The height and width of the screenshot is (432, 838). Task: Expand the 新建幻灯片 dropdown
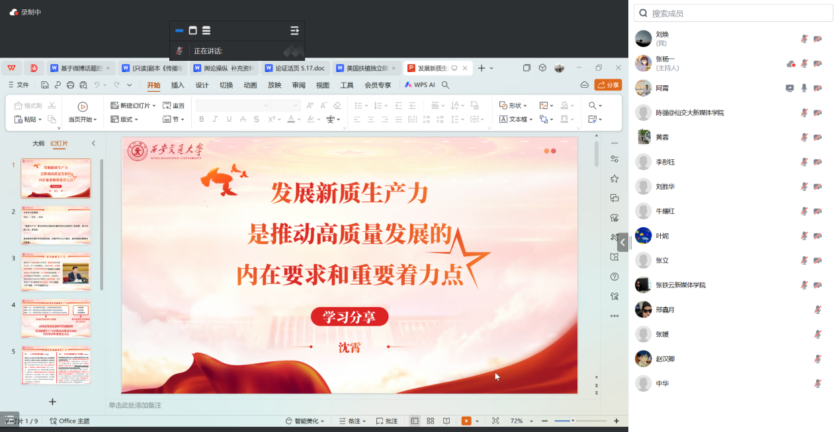tap(153, 106)
